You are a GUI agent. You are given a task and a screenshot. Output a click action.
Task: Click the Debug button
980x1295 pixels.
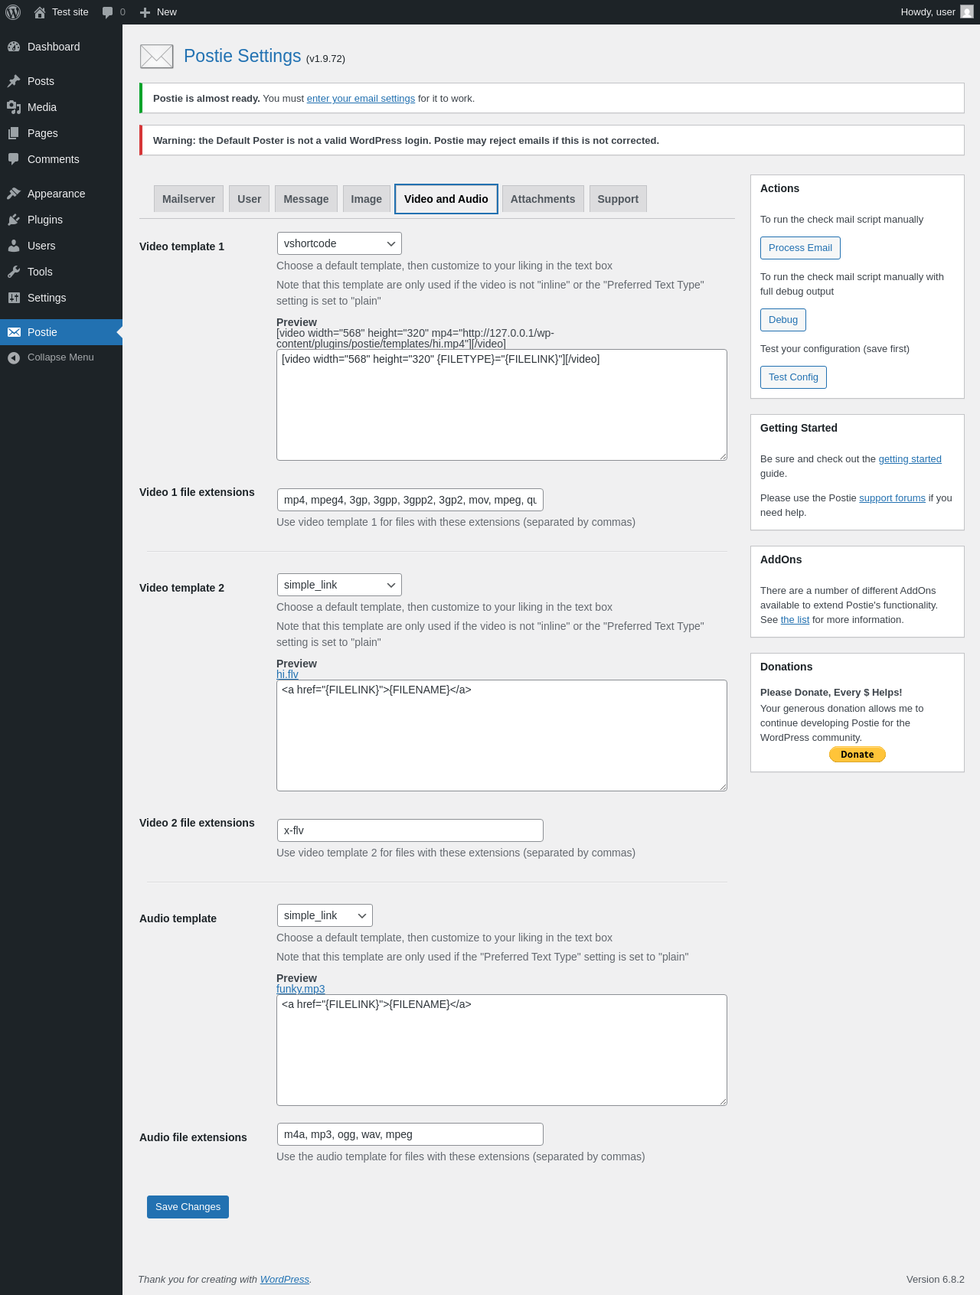pyautogui.click(x=783, y=320)
